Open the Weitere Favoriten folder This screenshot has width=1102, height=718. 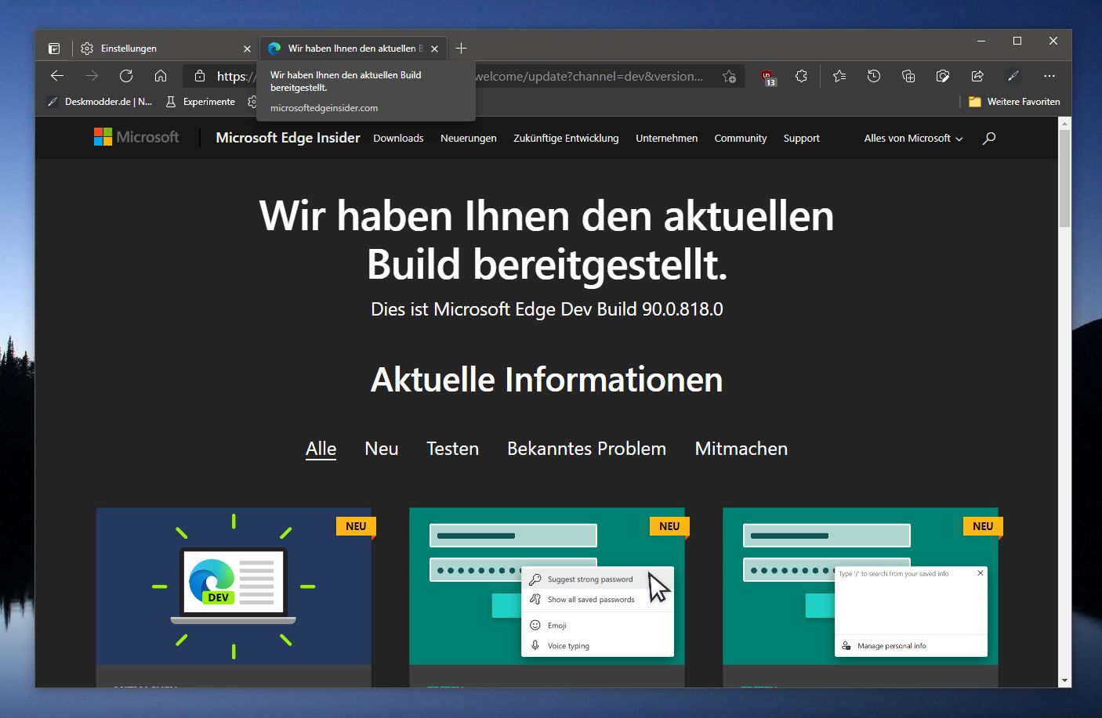coord(1014,102)
